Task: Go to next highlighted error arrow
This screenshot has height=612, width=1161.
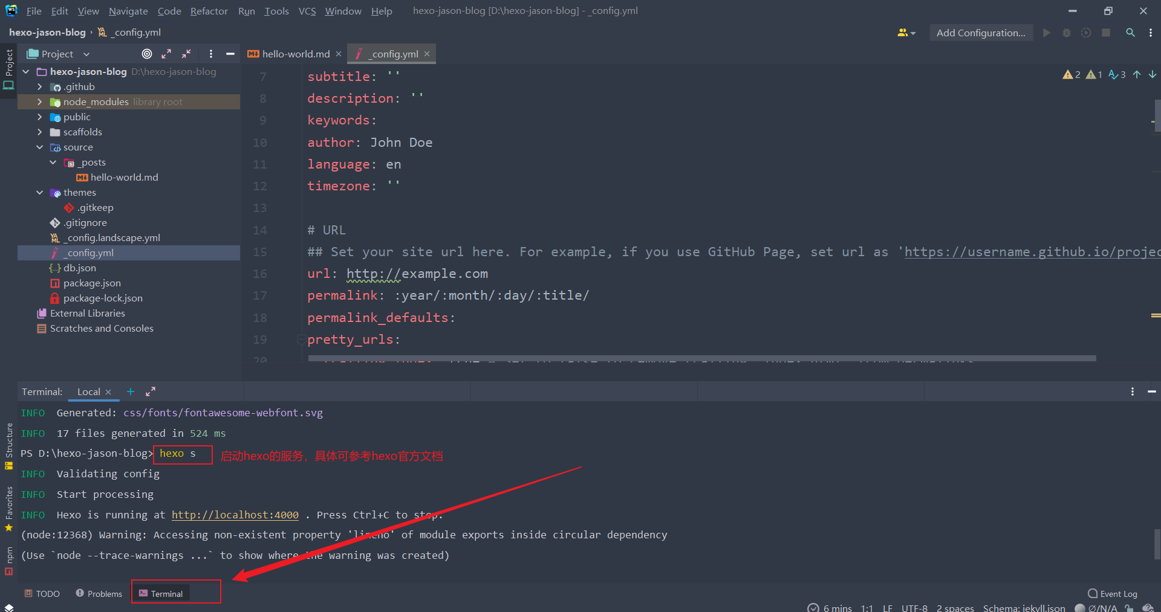Action: click(x=1153, y=74)
